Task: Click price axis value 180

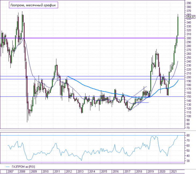Action: tap(189, 85)
